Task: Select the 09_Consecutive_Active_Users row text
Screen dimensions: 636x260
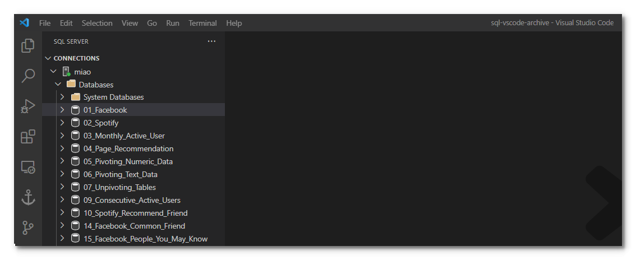Action: [x=132, y=200]
